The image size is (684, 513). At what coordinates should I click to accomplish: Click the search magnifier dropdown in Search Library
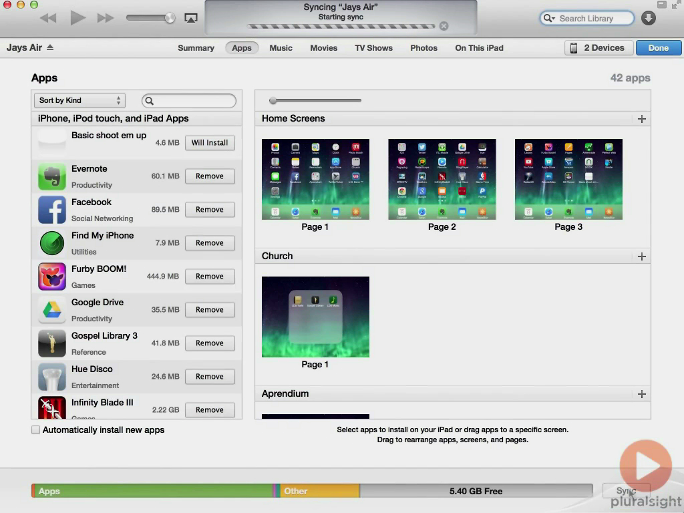(x=549, y=18)
